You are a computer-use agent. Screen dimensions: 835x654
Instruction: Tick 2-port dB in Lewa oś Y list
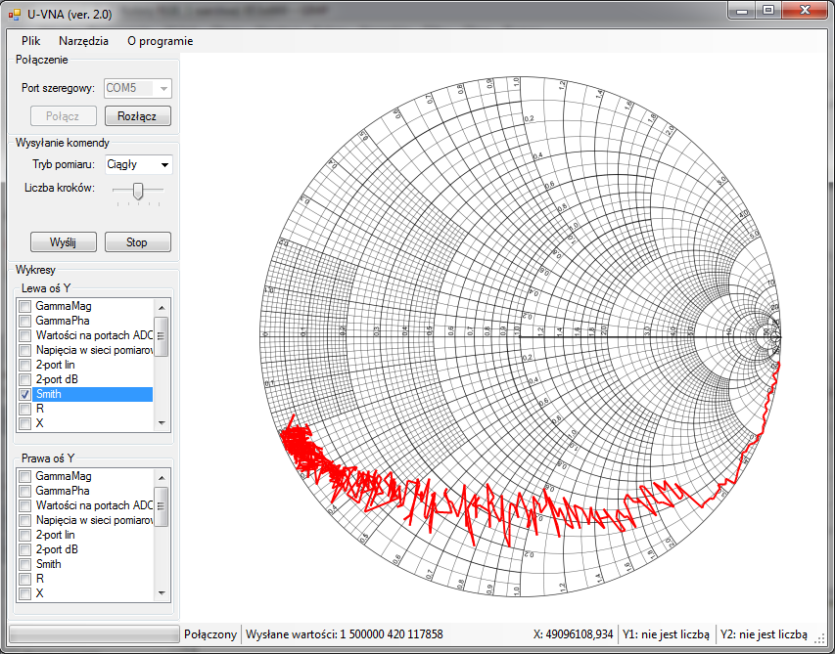[25, 379]
